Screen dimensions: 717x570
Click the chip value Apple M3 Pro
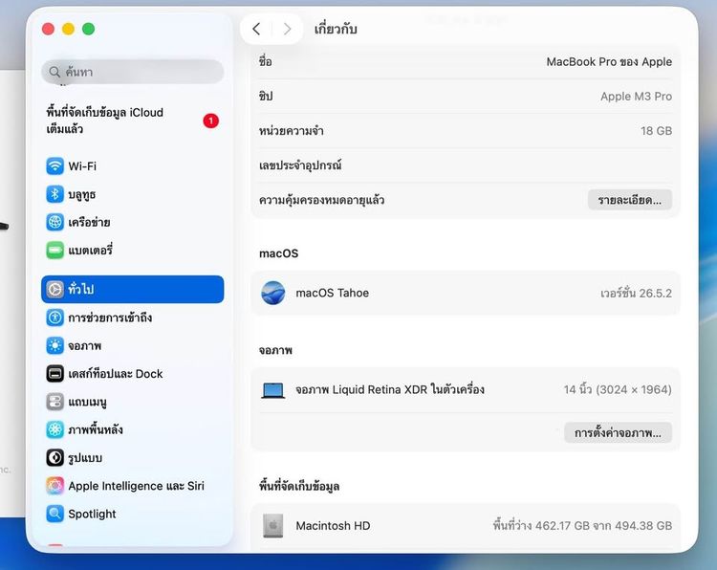(x=636, y=97)
